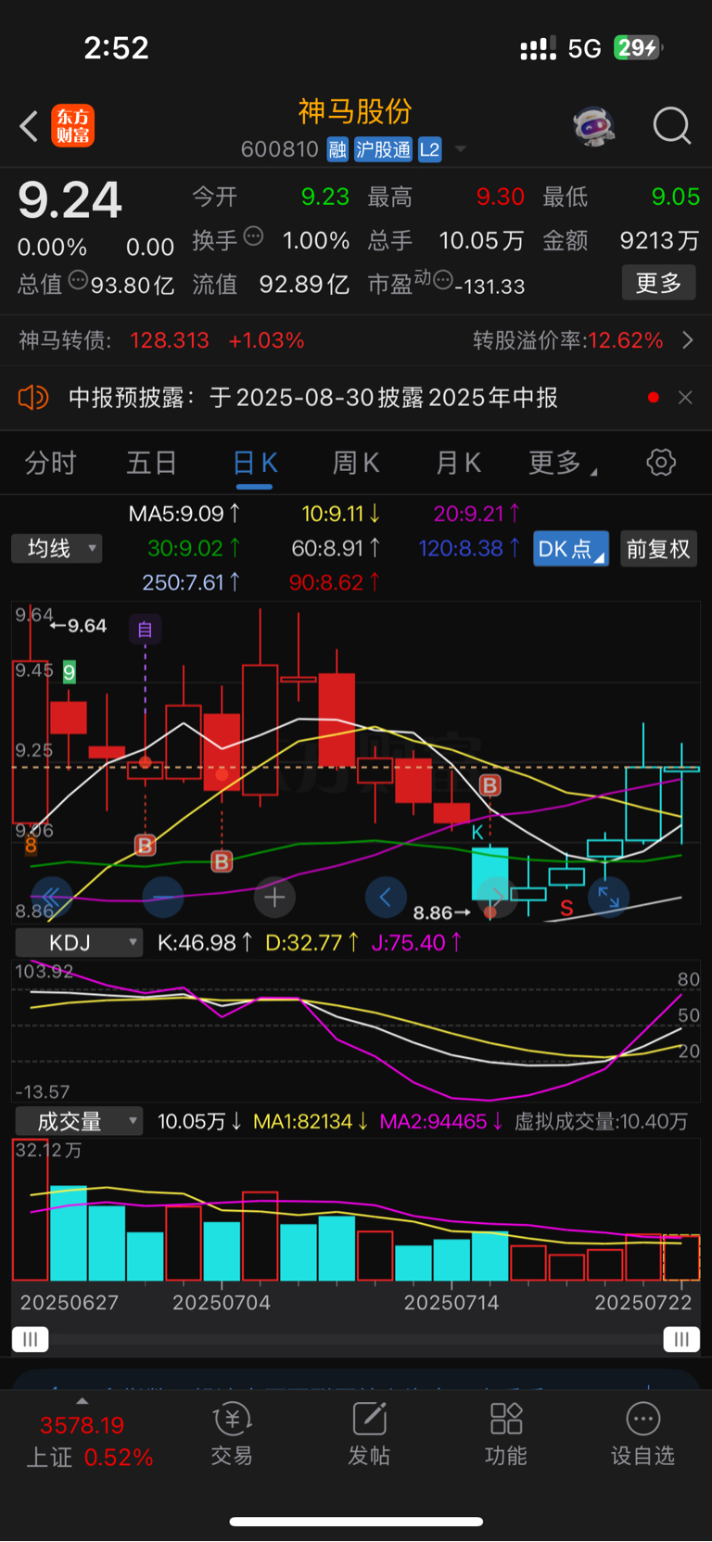Expand the stock title dropdown arrow
Viewport: 712px width, 1542px height.
tap(461, 149)
